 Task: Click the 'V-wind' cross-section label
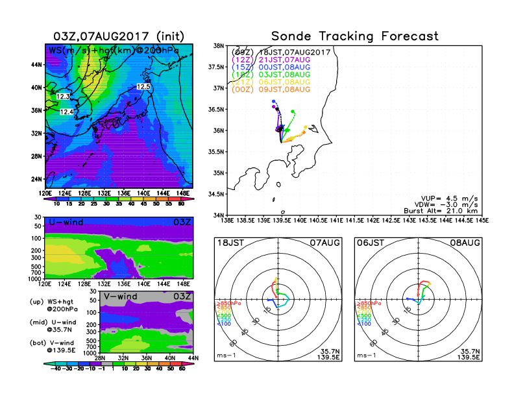click(120, 296)
